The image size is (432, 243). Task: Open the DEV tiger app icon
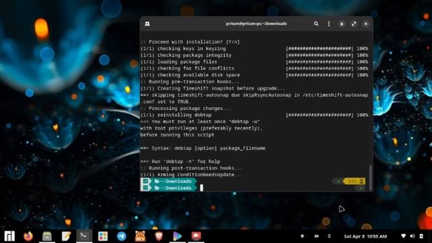coord(140,236)
